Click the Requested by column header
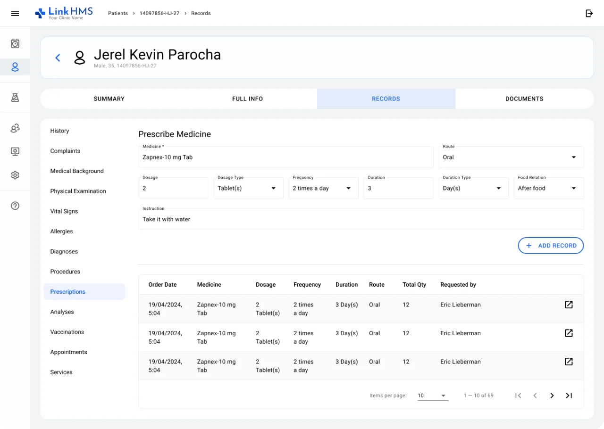604x429 pixels. 458,285
